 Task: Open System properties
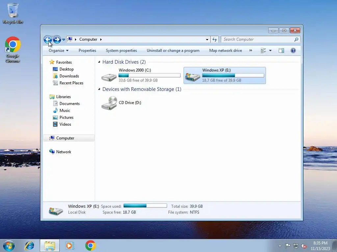pyautogui.click(x=121, y=51)
